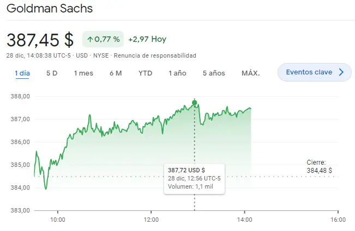Screen dimensions: 355x231
Task: Select the 1 mes range tab
Action: click(x=83, y=73)
